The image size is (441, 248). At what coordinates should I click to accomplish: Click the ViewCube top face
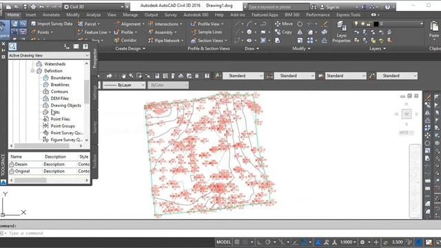pos(407,114)
